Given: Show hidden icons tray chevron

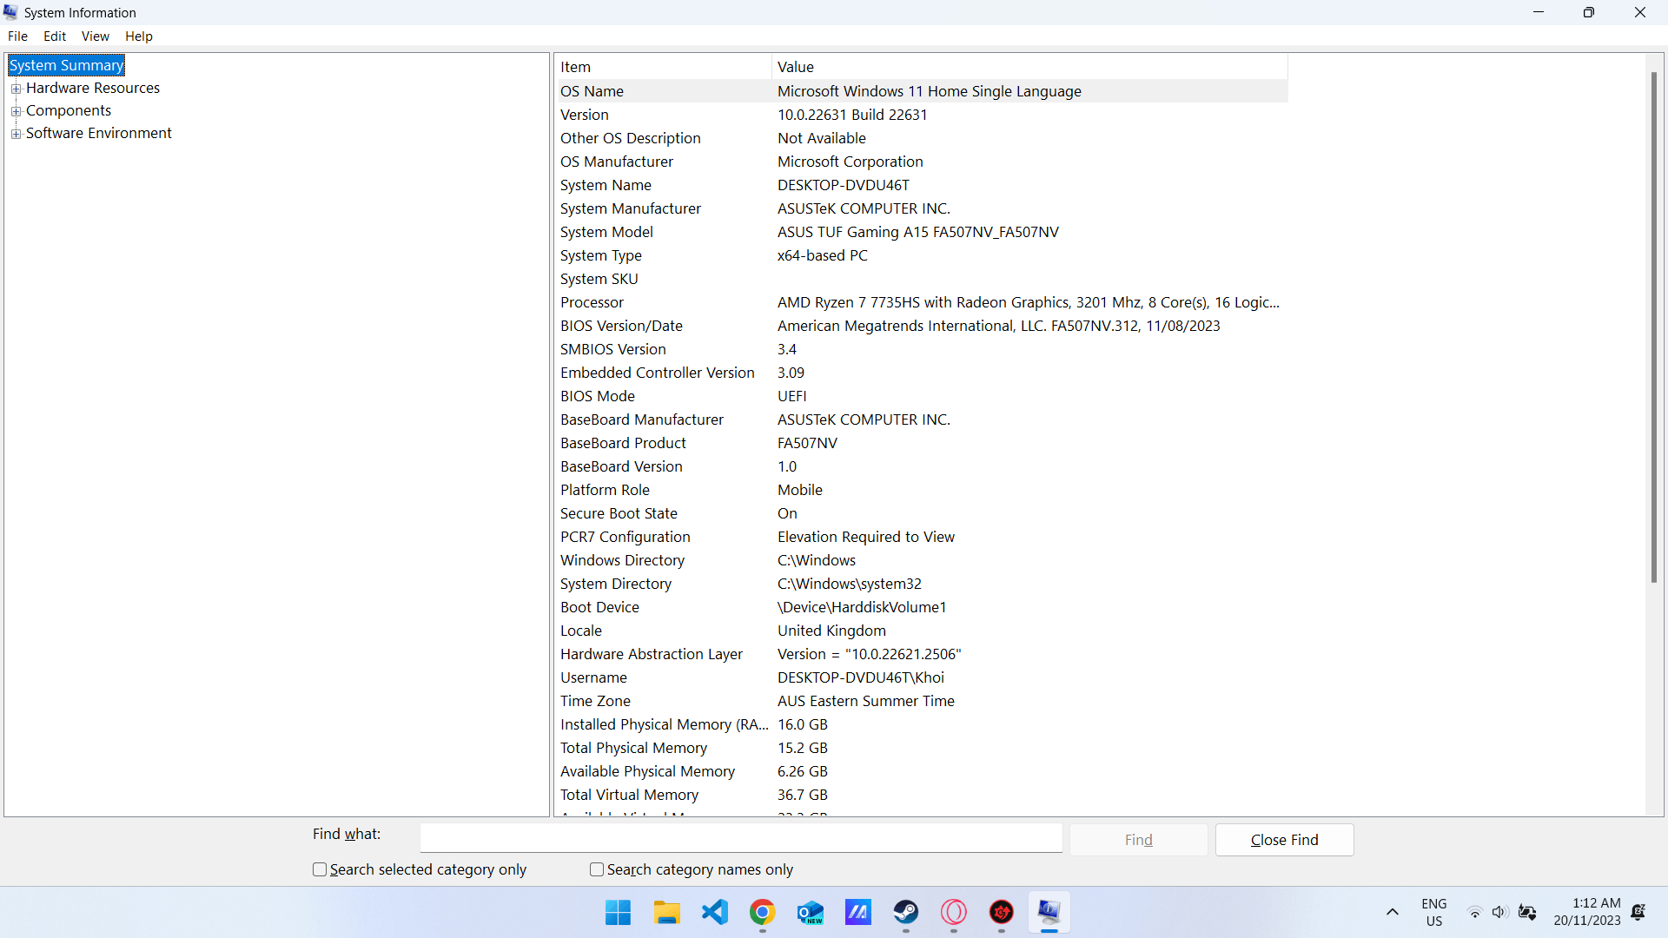Looking at the screenshot, I should point(1393,912).
